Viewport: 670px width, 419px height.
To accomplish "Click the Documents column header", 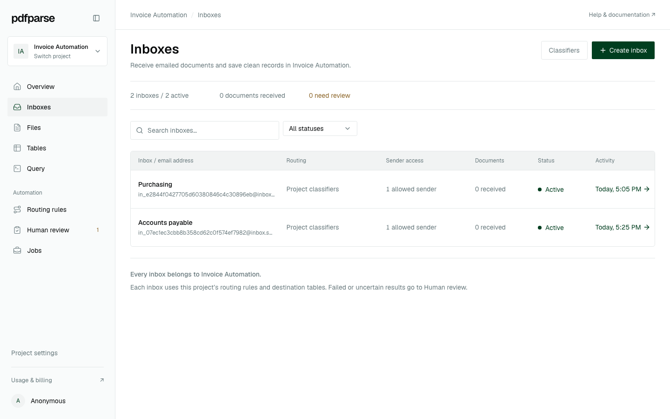I will pyautogui.click(x=489, y=161).
